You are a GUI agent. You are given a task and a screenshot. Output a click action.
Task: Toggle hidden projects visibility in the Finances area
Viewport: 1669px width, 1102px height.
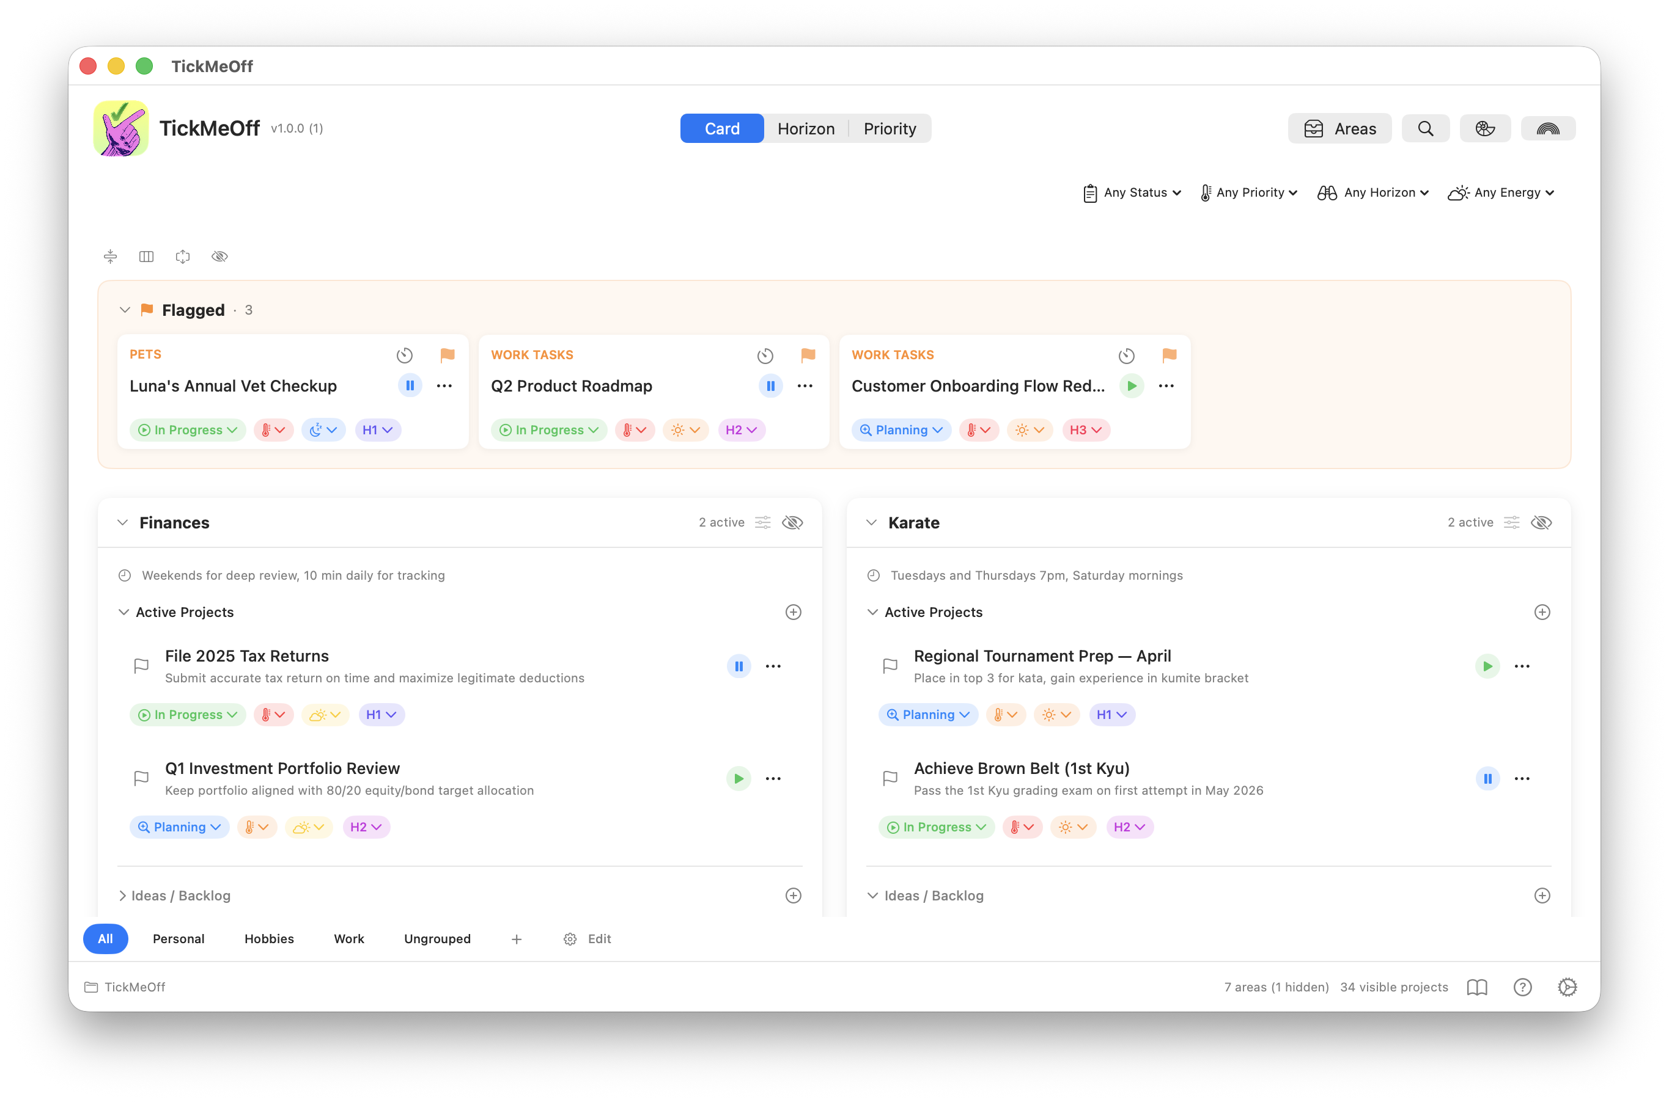[x=793, y=522]
